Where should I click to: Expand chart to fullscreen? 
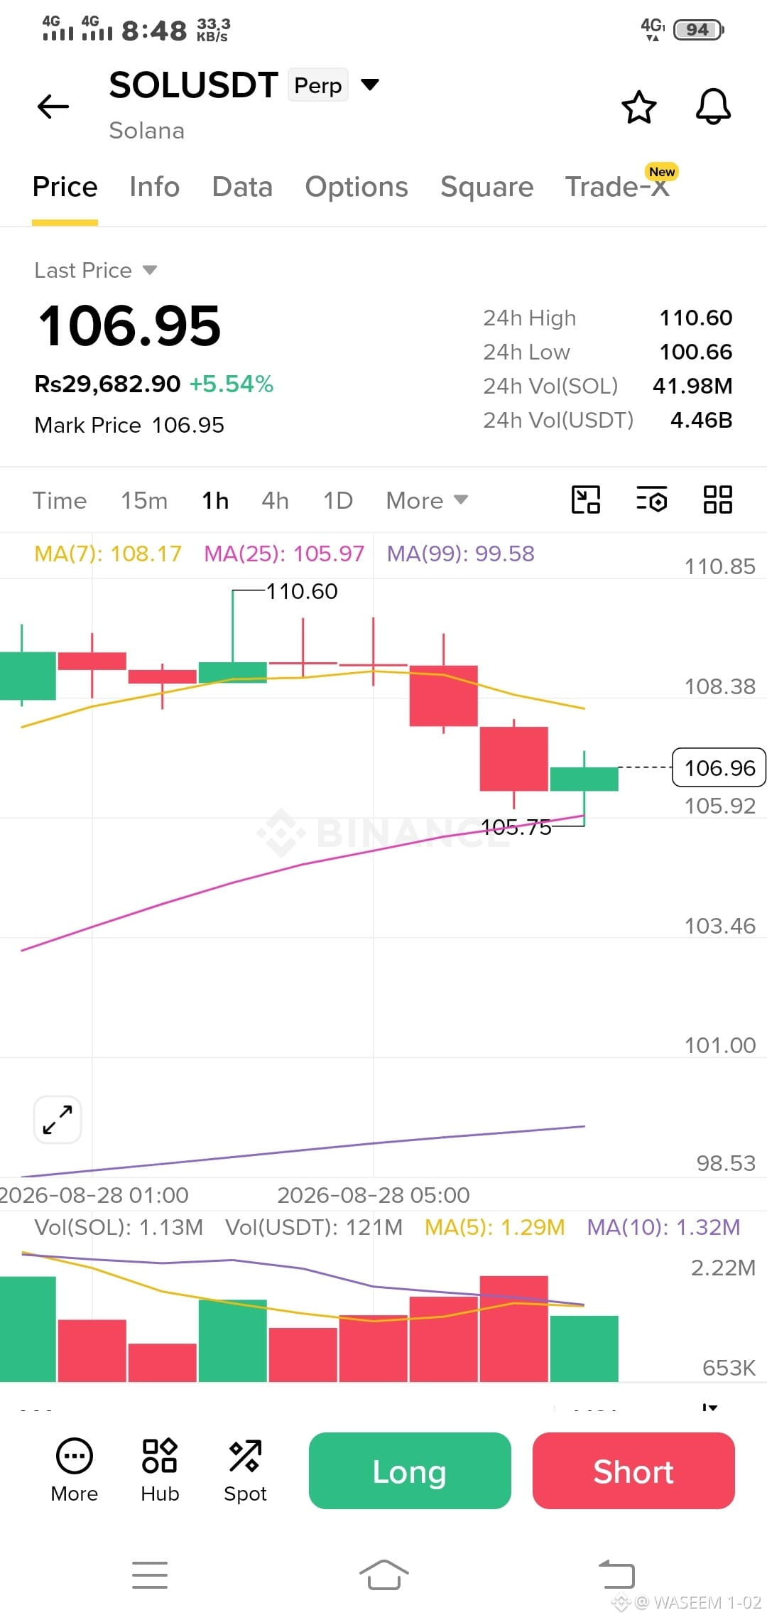tap(58, 1119)
